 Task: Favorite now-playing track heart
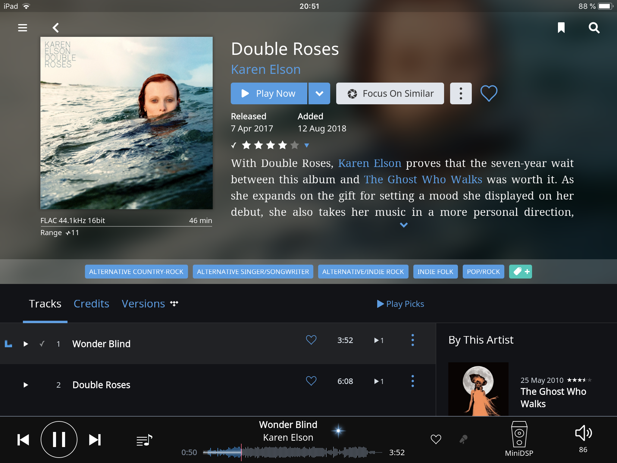coord(436,439)
